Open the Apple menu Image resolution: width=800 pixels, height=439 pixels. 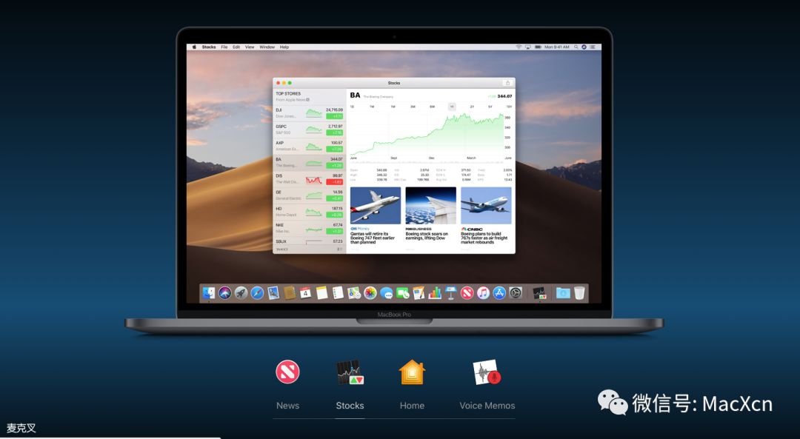coord(194,47)
